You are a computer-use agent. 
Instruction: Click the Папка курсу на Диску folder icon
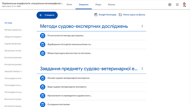pos(120,15)
